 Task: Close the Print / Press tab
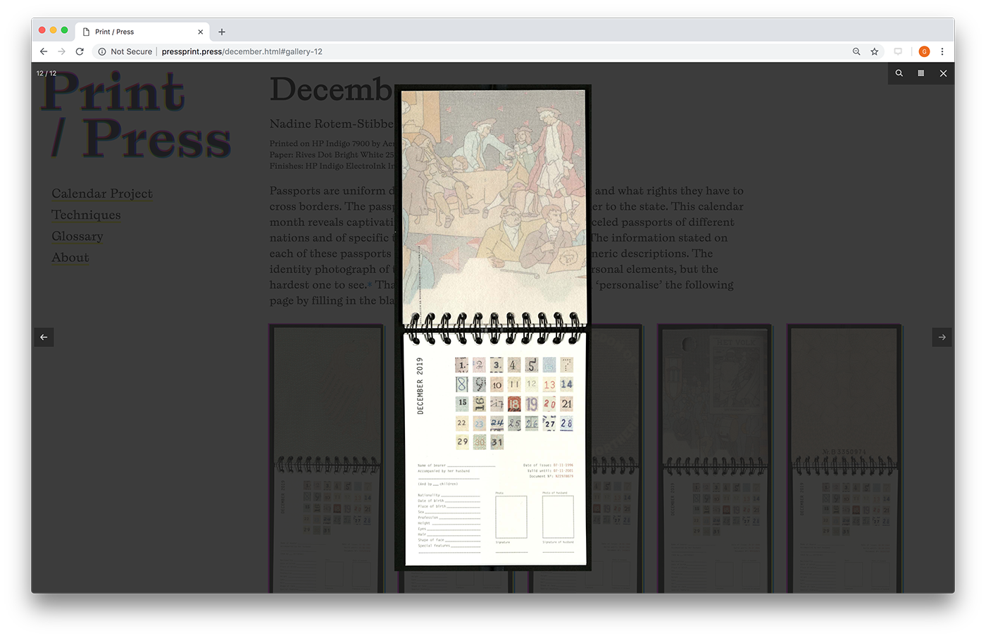200,32
